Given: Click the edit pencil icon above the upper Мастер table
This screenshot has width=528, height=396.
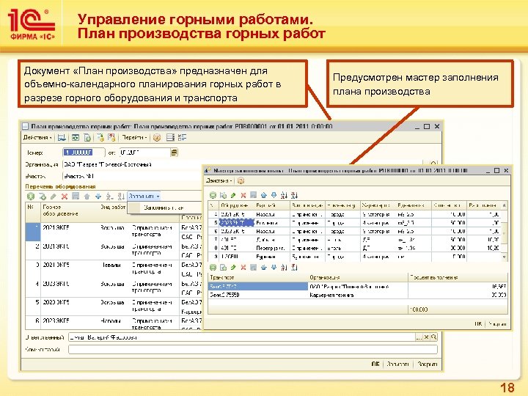Looking at the screenshot, I should (233, 195).
